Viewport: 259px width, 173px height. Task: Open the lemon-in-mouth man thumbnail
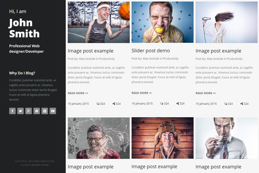pyautogui.click(x=162, y=22)
